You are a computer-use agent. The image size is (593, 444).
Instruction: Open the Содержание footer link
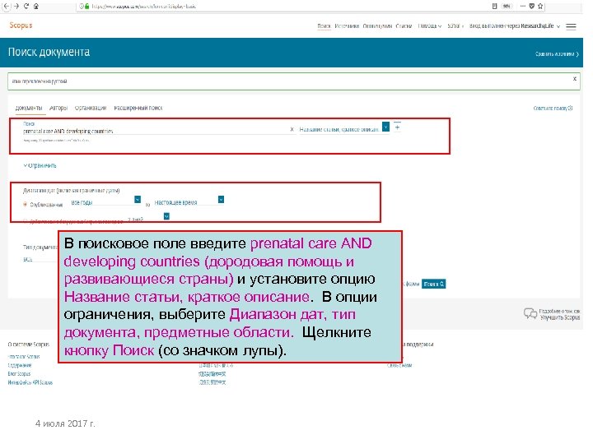(x=20, y=365)
